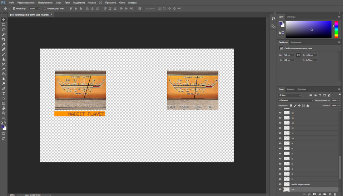The width and height of the screenshot is (343, 196).
Task: Toggle Quick Mask mode icon
Action: [x=4, y=134]
